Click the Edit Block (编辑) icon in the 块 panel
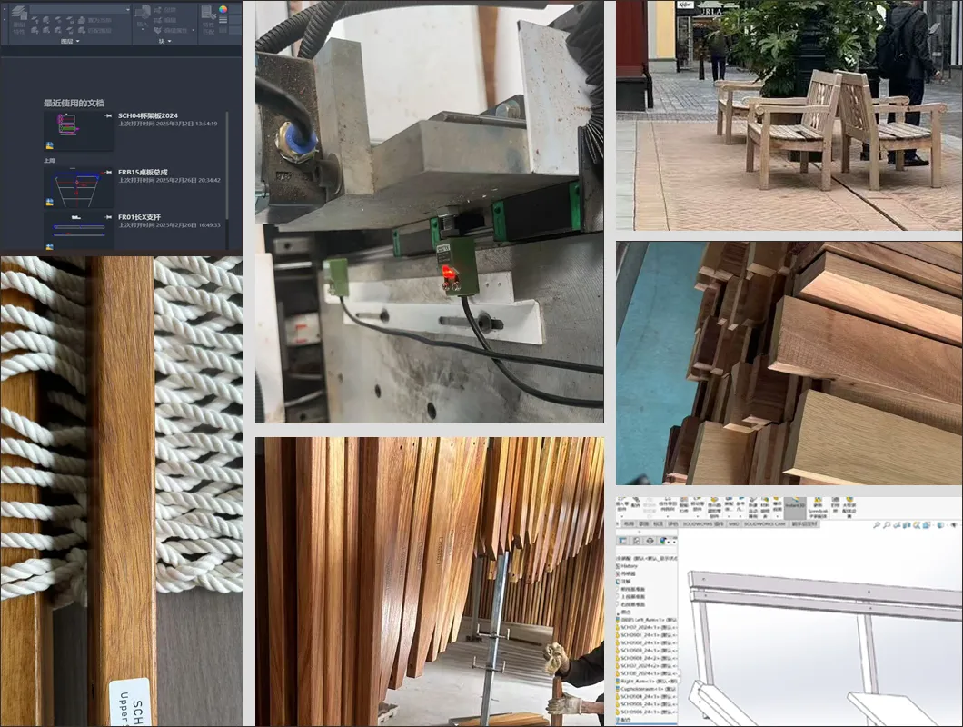The image size is (963, 727). (158, 20)
